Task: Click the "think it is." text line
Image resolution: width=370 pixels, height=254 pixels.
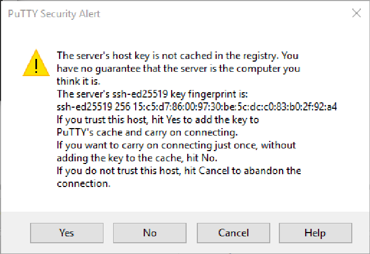Action: click(78, 81)
